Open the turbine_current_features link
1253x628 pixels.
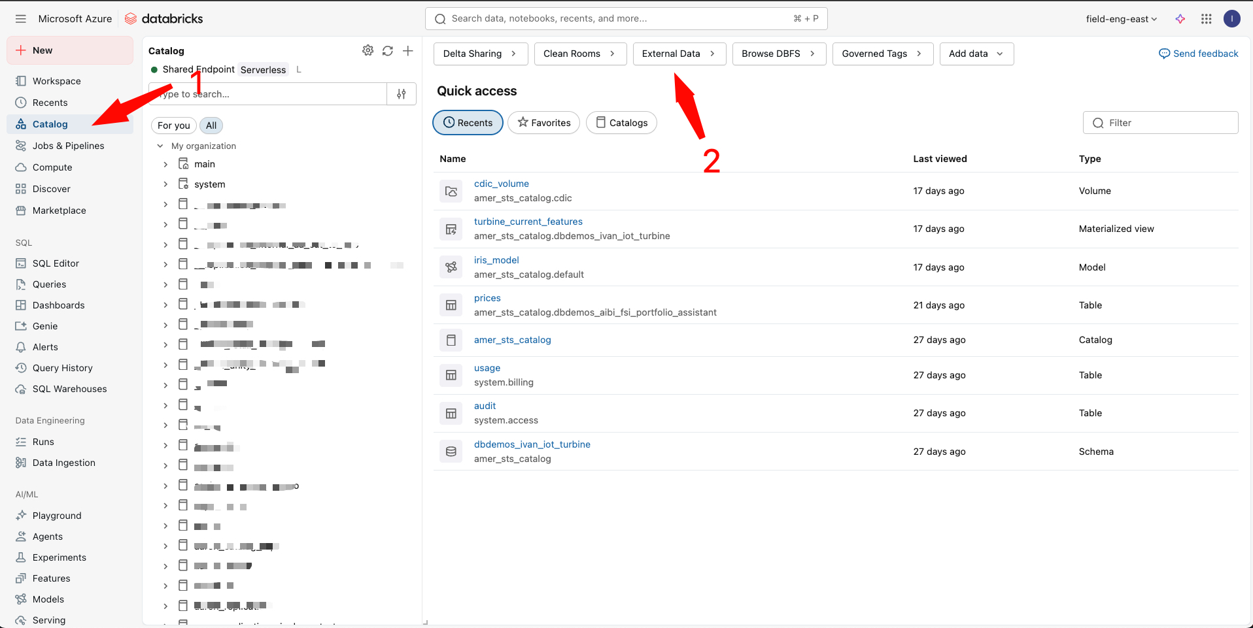[x=528, y=222]
